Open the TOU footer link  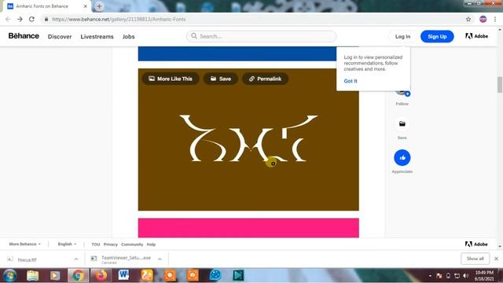(96, 244)
